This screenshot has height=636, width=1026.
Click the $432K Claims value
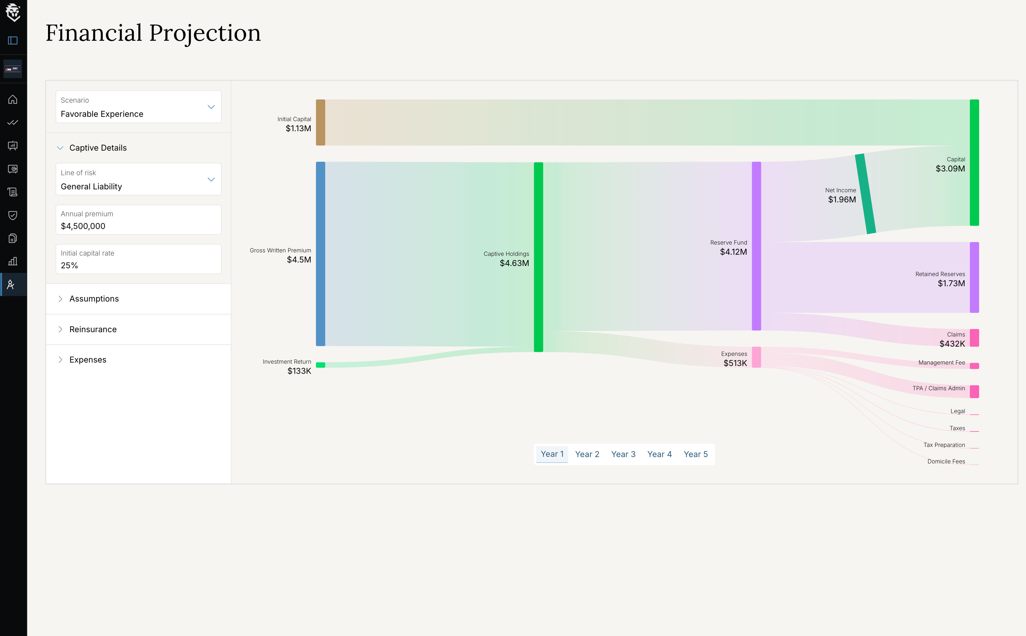click(952, 344)
